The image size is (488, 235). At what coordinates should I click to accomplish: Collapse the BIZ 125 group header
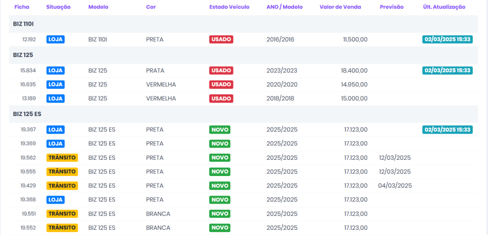[x=22, y=55]
